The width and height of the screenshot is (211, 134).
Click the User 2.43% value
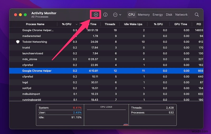tap(77, 112)
